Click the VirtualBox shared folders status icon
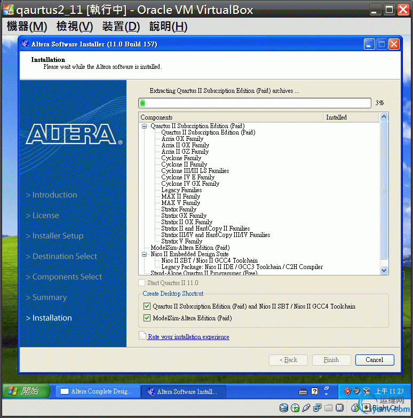Screen dimensions: 413x418 click(329, 408)
